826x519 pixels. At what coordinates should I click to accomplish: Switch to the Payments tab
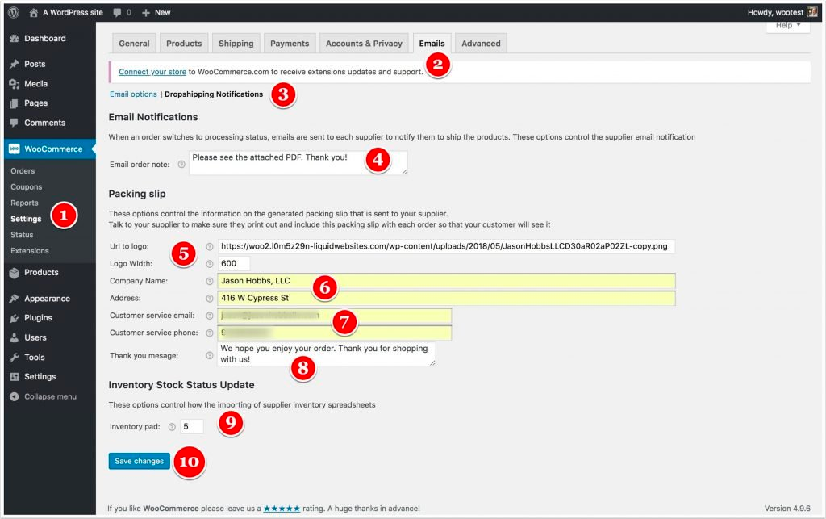[x=290, y=44]
